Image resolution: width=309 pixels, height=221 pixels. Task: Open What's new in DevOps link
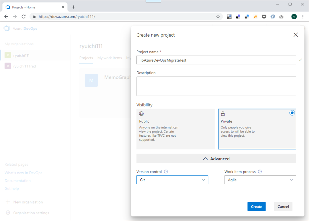click(x=24, y=173)
